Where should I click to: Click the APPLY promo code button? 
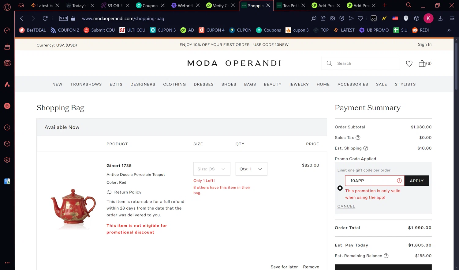point(417,181)
